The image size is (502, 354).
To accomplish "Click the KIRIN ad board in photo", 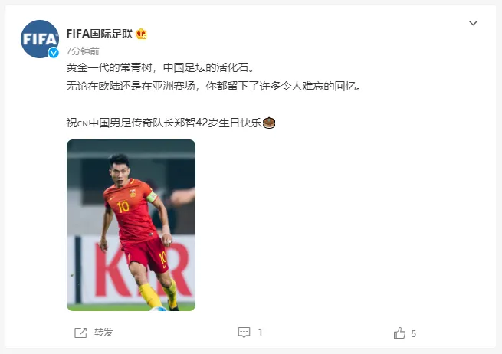I will point(131,269).
